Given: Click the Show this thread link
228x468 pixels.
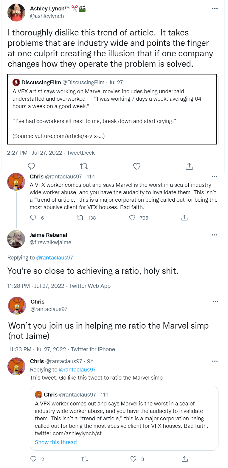Looking at the screenshot, I should point(56,442).
